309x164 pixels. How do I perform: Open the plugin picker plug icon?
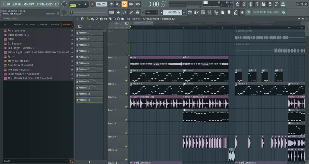229,12
